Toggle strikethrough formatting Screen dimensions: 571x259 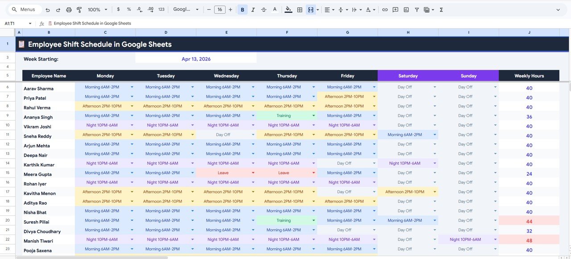(x=263, y=9)
